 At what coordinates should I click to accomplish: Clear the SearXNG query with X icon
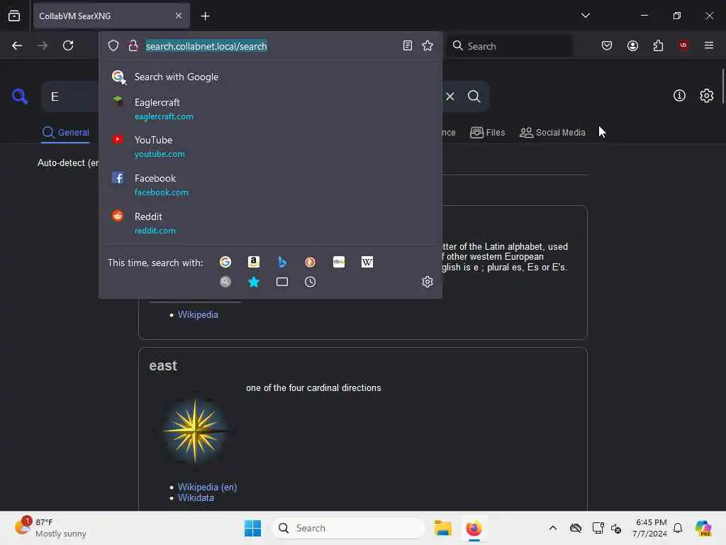coord(450,97)
